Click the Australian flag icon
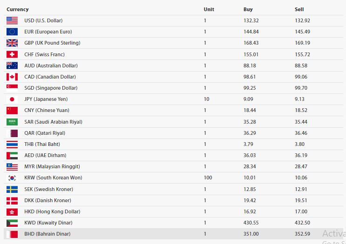Image resolution: width=346 pixels, height=244 pixels. [12, 66]
